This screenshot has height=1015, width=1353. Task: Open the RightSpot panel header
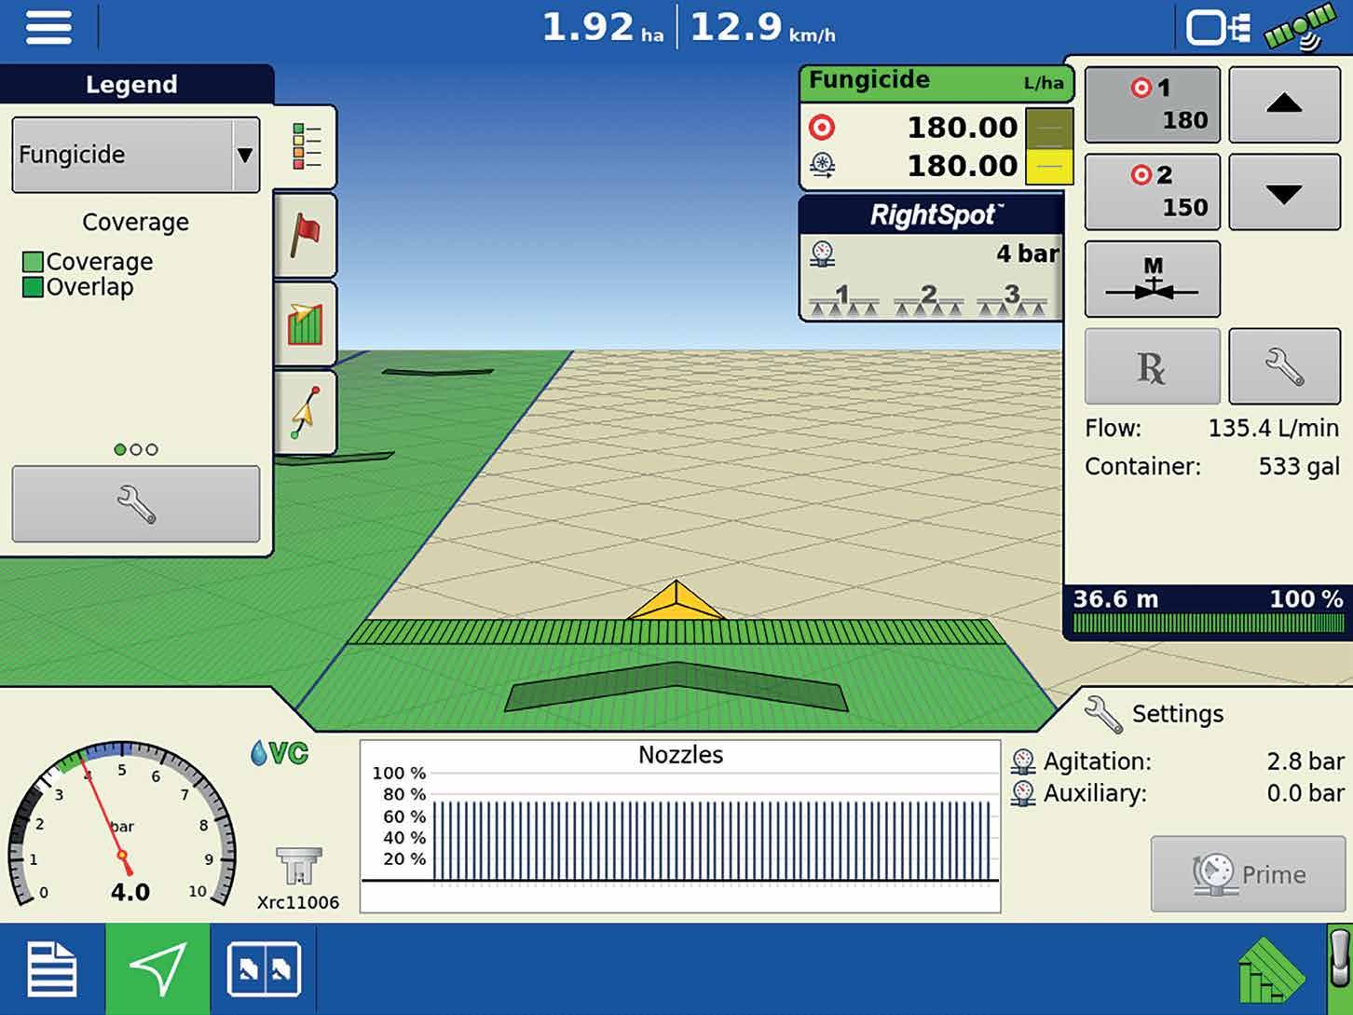click(x=931, y=215)
